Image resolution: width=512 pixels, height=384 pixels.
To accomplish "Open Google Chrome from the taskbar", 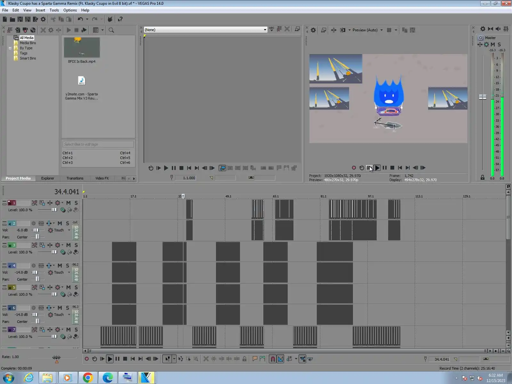I will pyautogui.click(x=88, y=378).
